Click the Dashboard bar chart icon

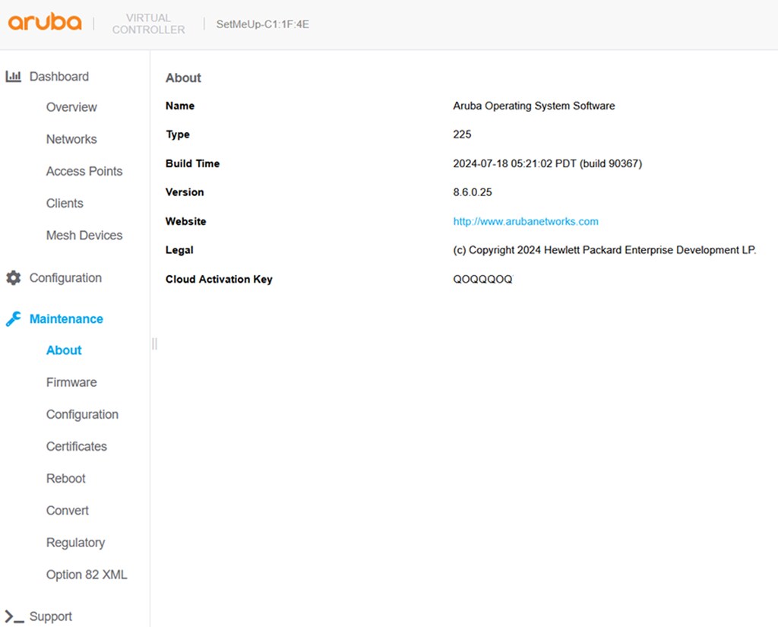pyautogui.click(x=14, y=77)
